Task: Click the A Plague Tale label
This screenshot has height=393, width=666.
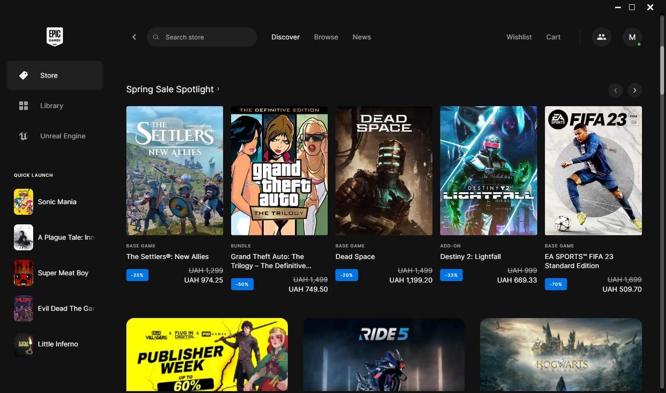Action: tap(66, 237)
